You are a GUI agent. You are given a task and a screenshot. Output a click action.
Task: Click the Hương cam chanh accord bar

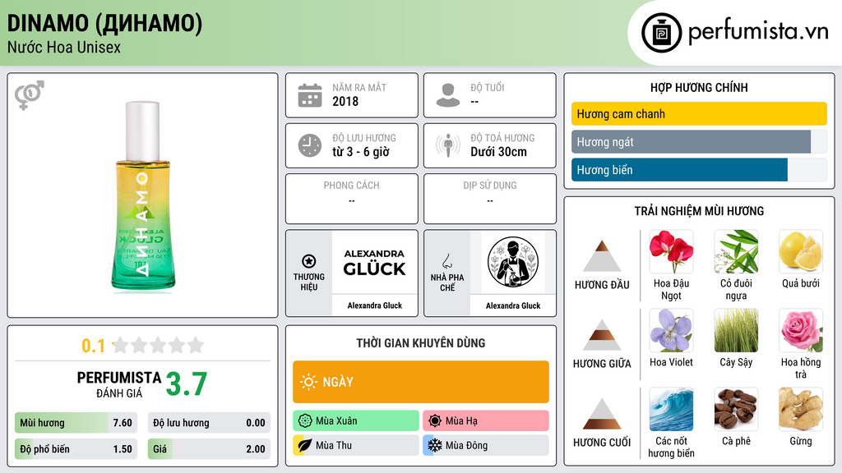pos(699,113)
